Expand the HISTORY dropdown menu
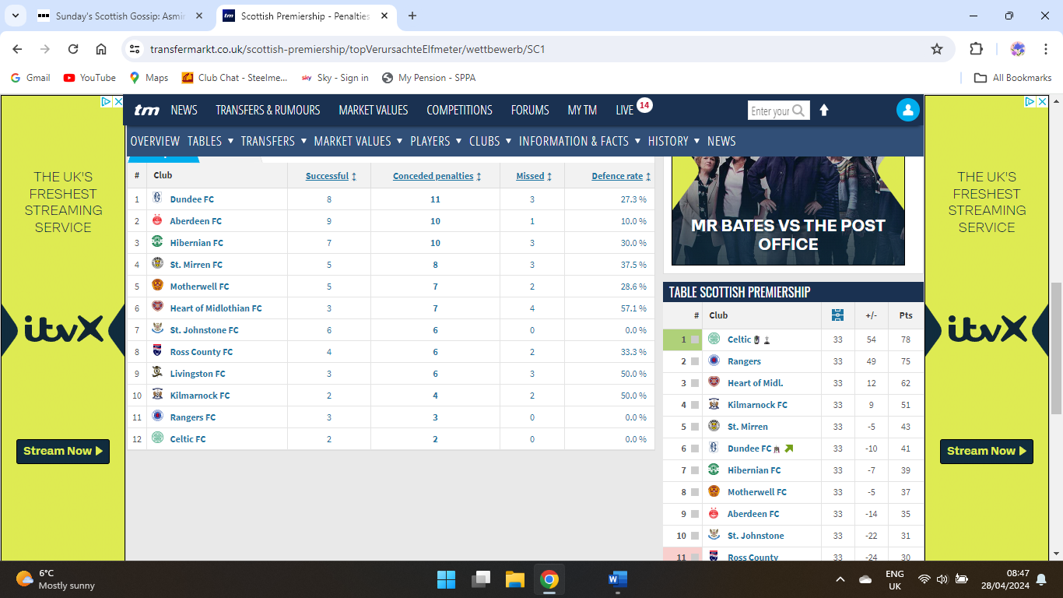Image resolution: width=1063 pixels, height=598 pixels. (674, 141)
